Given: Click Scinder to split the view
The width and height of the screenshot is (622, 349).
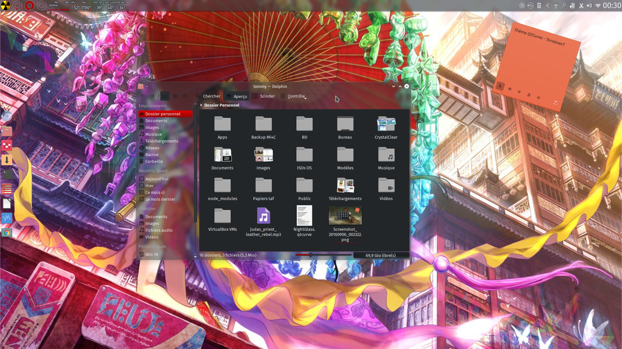Looking at the screenshot, I should (263, 96).
